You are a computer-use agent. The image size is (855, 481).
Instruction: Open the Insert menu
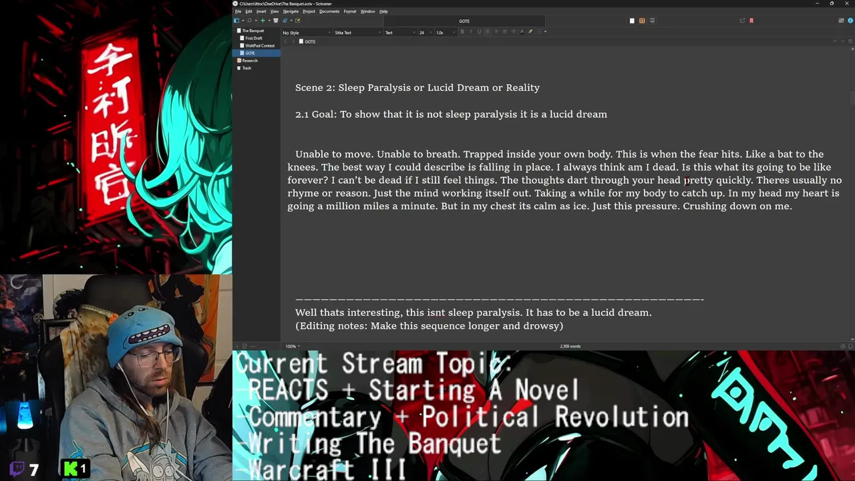pos(261,11)
